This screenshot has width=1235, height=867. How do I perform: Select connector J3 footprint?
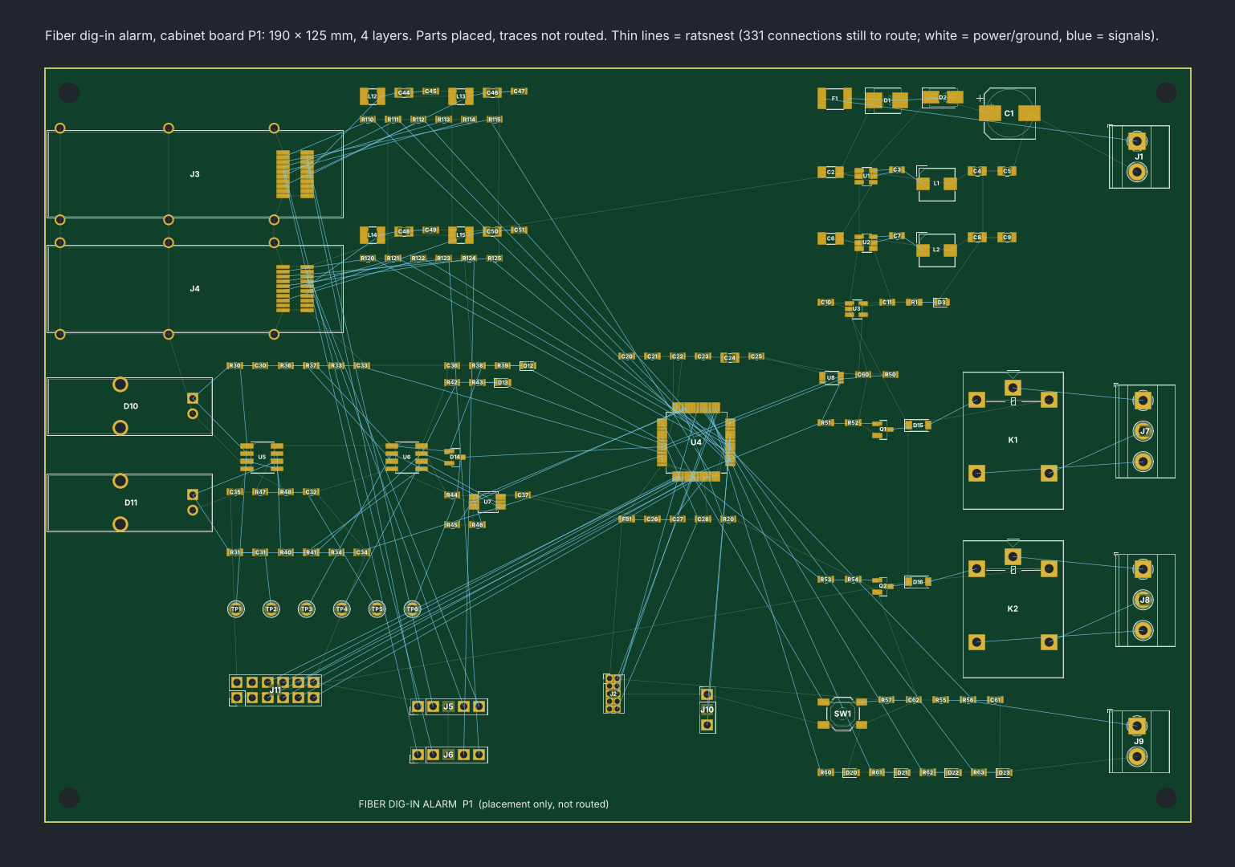click(195, 174)
